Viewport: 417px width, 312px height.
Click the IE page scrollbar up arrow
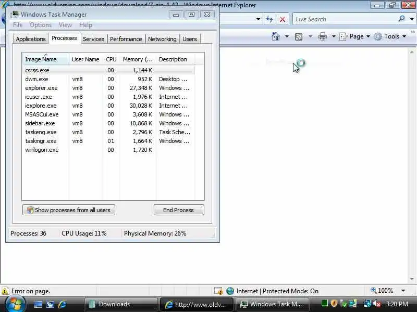(x=412, y=52)
